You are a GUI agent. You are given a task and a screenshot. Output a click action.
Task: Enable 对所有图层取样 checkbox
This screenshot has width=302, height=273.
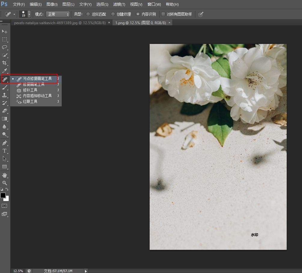tap(163, 14)
